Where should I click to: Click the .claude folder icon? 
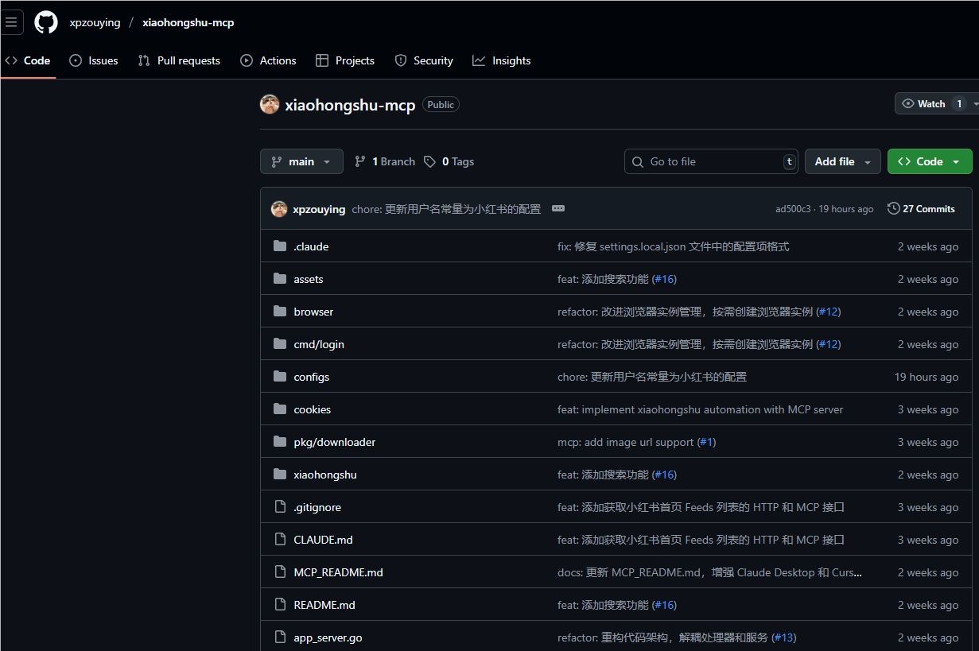[x=280, y=246]
